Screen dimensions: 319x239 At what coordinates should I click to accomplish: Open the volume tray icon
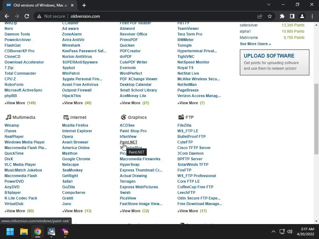pos(289,232)
